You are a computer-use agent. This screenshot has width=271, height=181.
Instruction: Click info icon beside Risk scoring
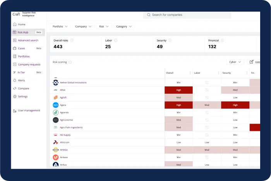tap(70, 62)
